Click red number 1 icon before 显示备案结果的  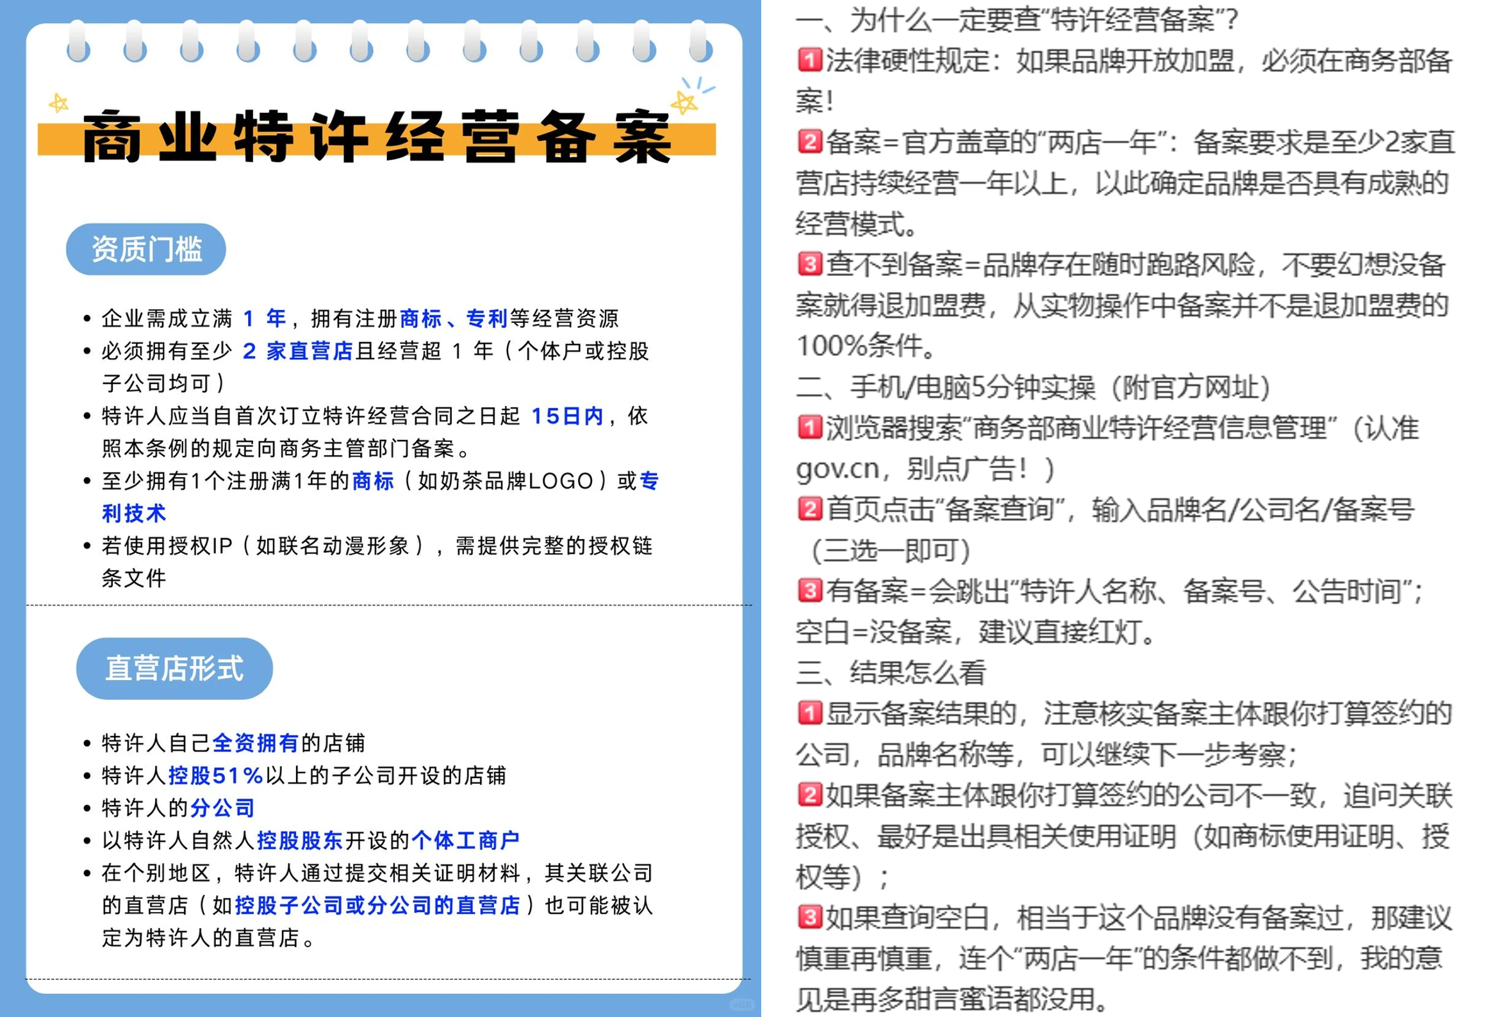(x=809, y=713)
